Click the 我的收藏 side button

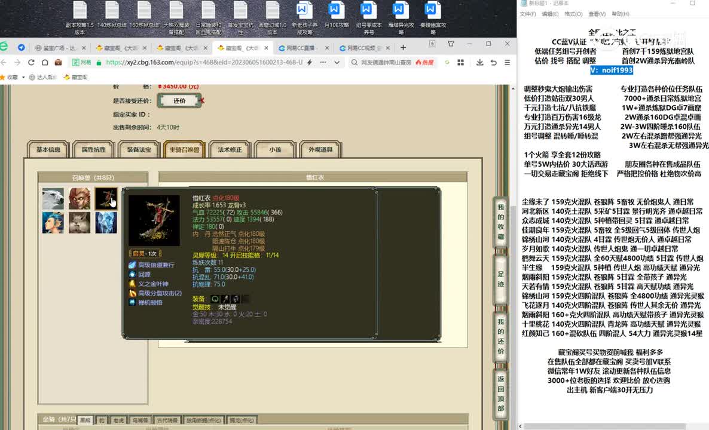point(500,222)
